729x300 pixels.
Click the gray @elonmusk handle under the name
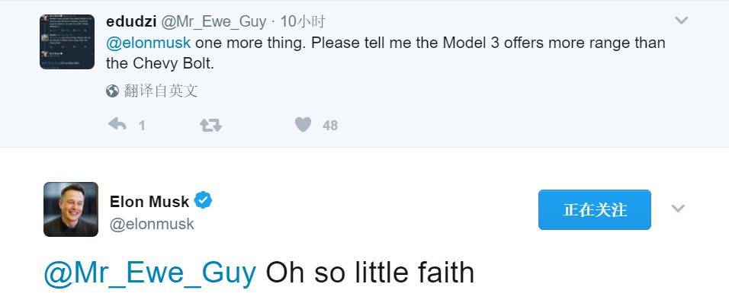tap(152, 224)
